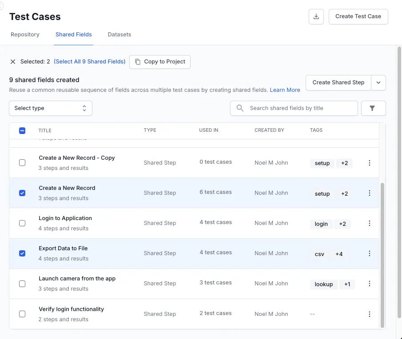This screenshot has width=402, height=339.
Task: Uncheck the Export Data to File checkbox
Action: coord(22,253)
